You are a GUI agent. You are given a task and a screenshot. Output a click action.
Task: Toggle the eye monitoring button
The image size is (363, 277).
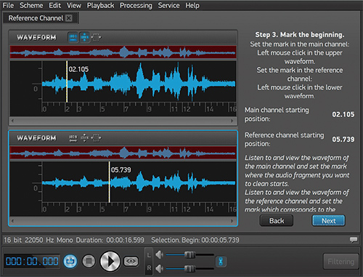[131, 261]
